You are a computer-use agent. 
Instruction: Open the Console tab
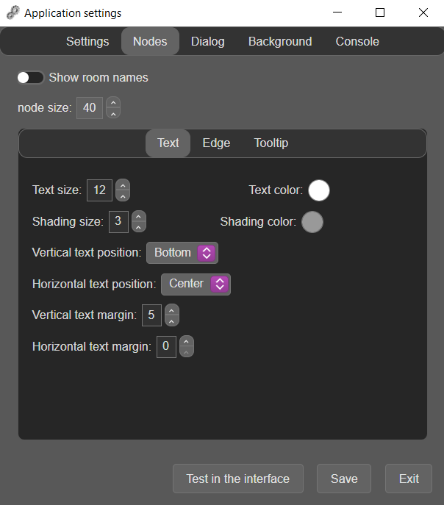click(x=357, y=42)
